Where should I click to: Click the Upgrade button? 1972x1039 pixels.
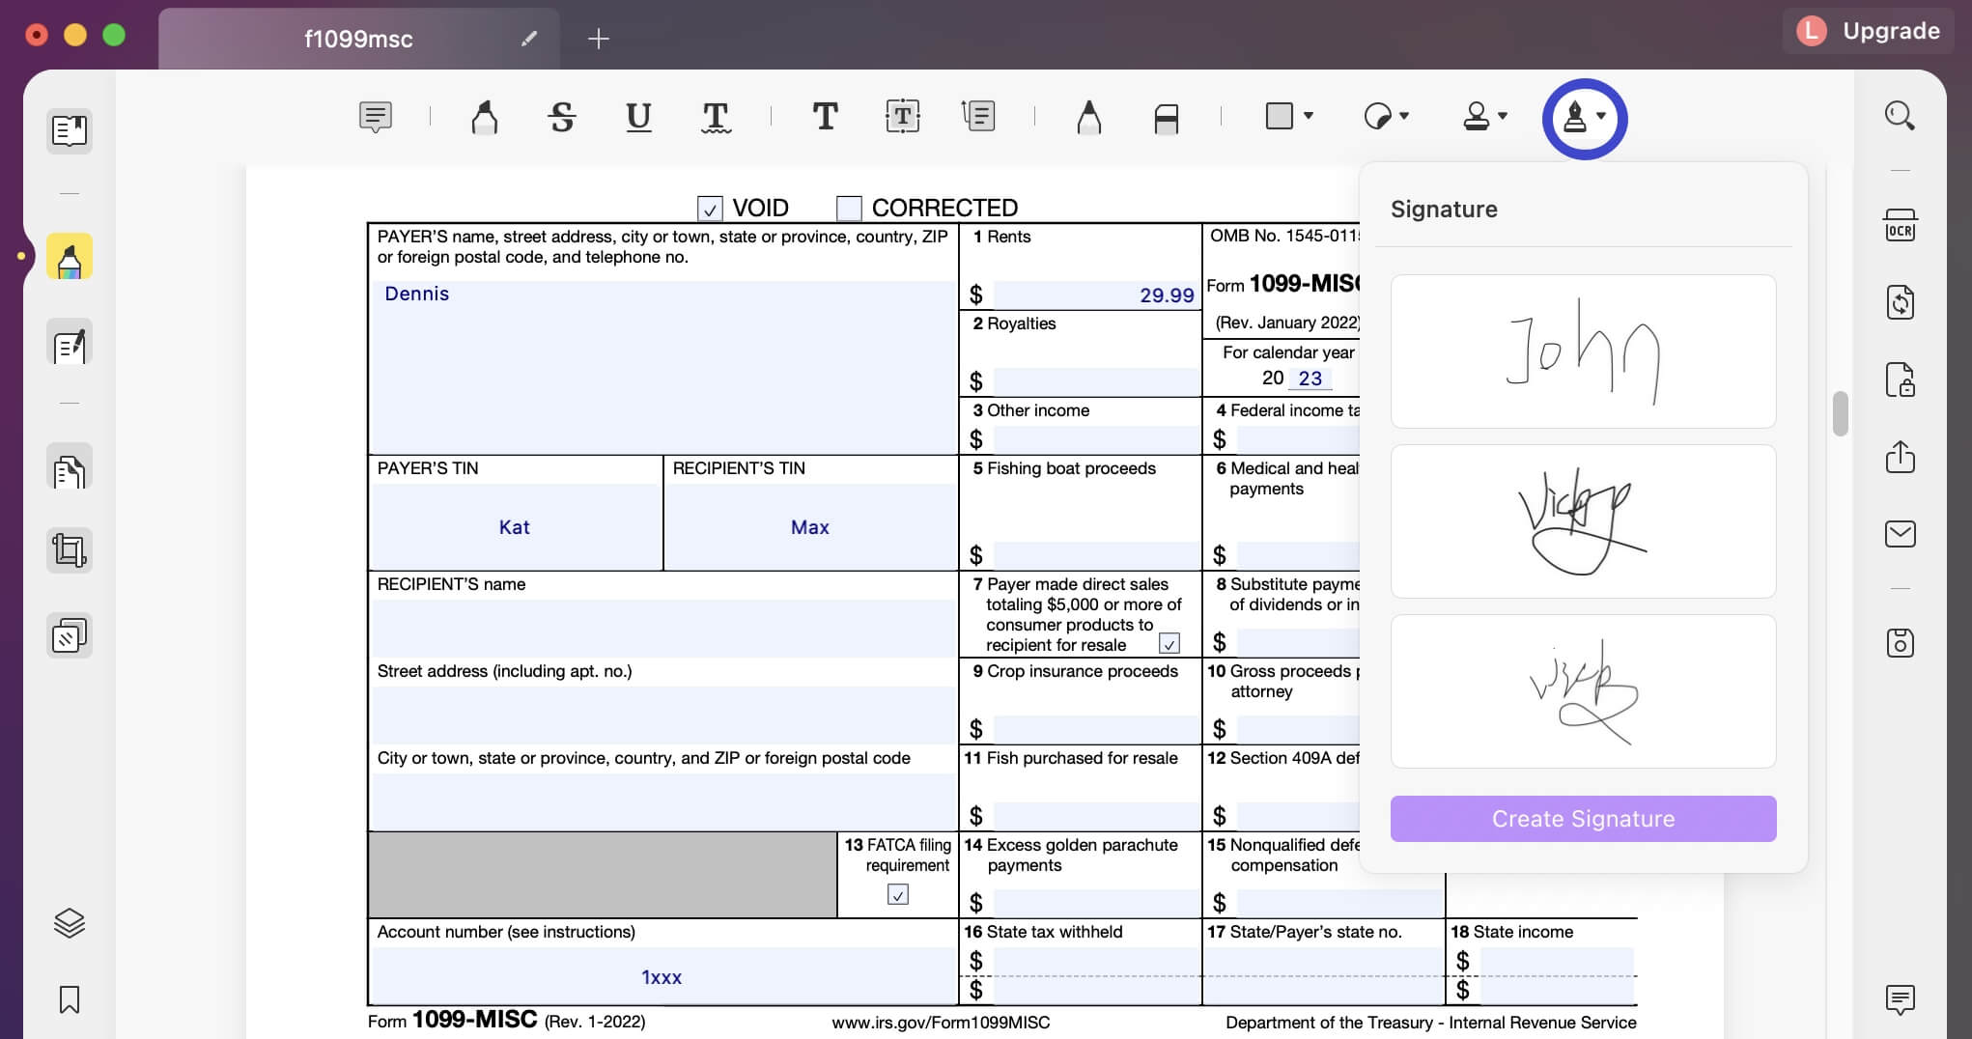(x=1868, y=31)
